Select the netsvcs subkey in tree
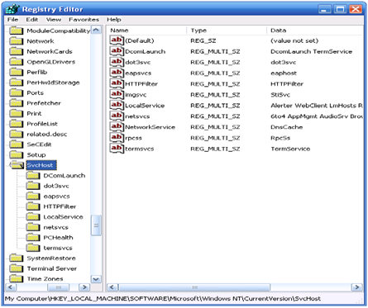Screen dimensions: 368x308 (55, 227)
